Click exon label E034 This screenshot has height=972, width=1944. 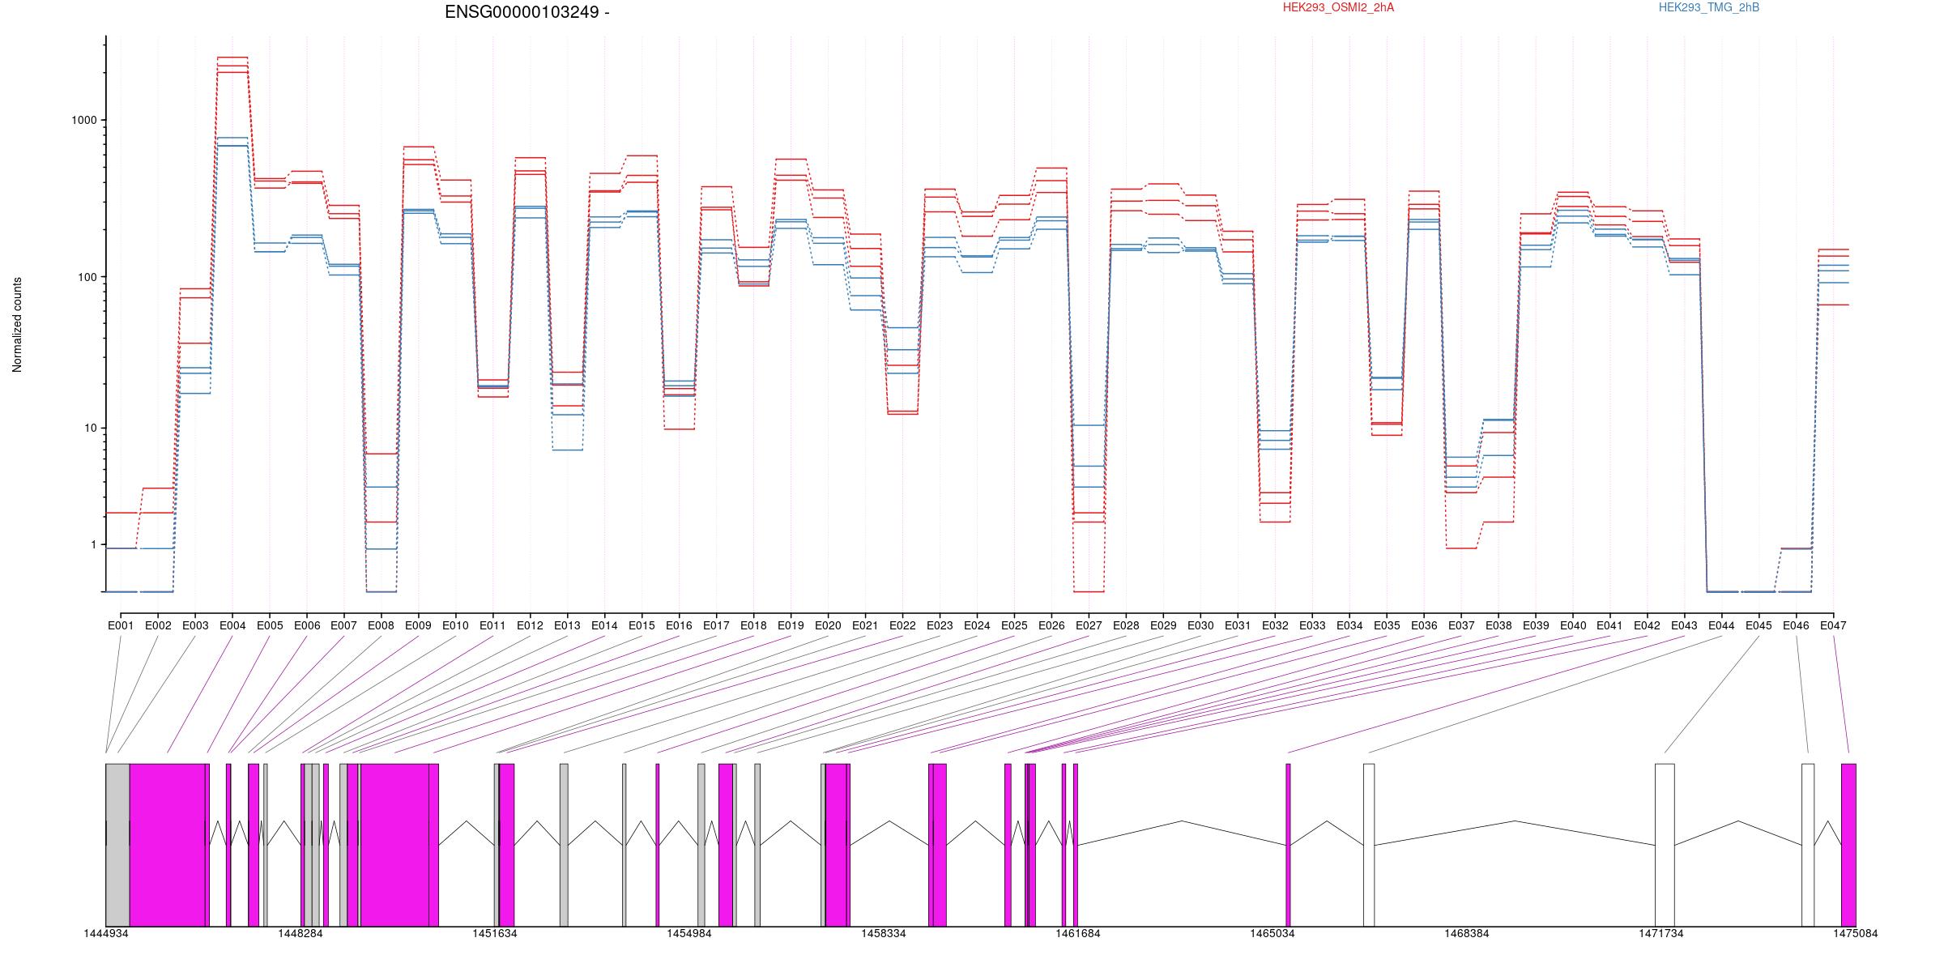(1350, 625)
